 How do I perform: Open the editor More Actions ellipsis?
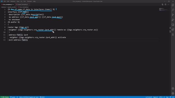(x=168, y=4)
